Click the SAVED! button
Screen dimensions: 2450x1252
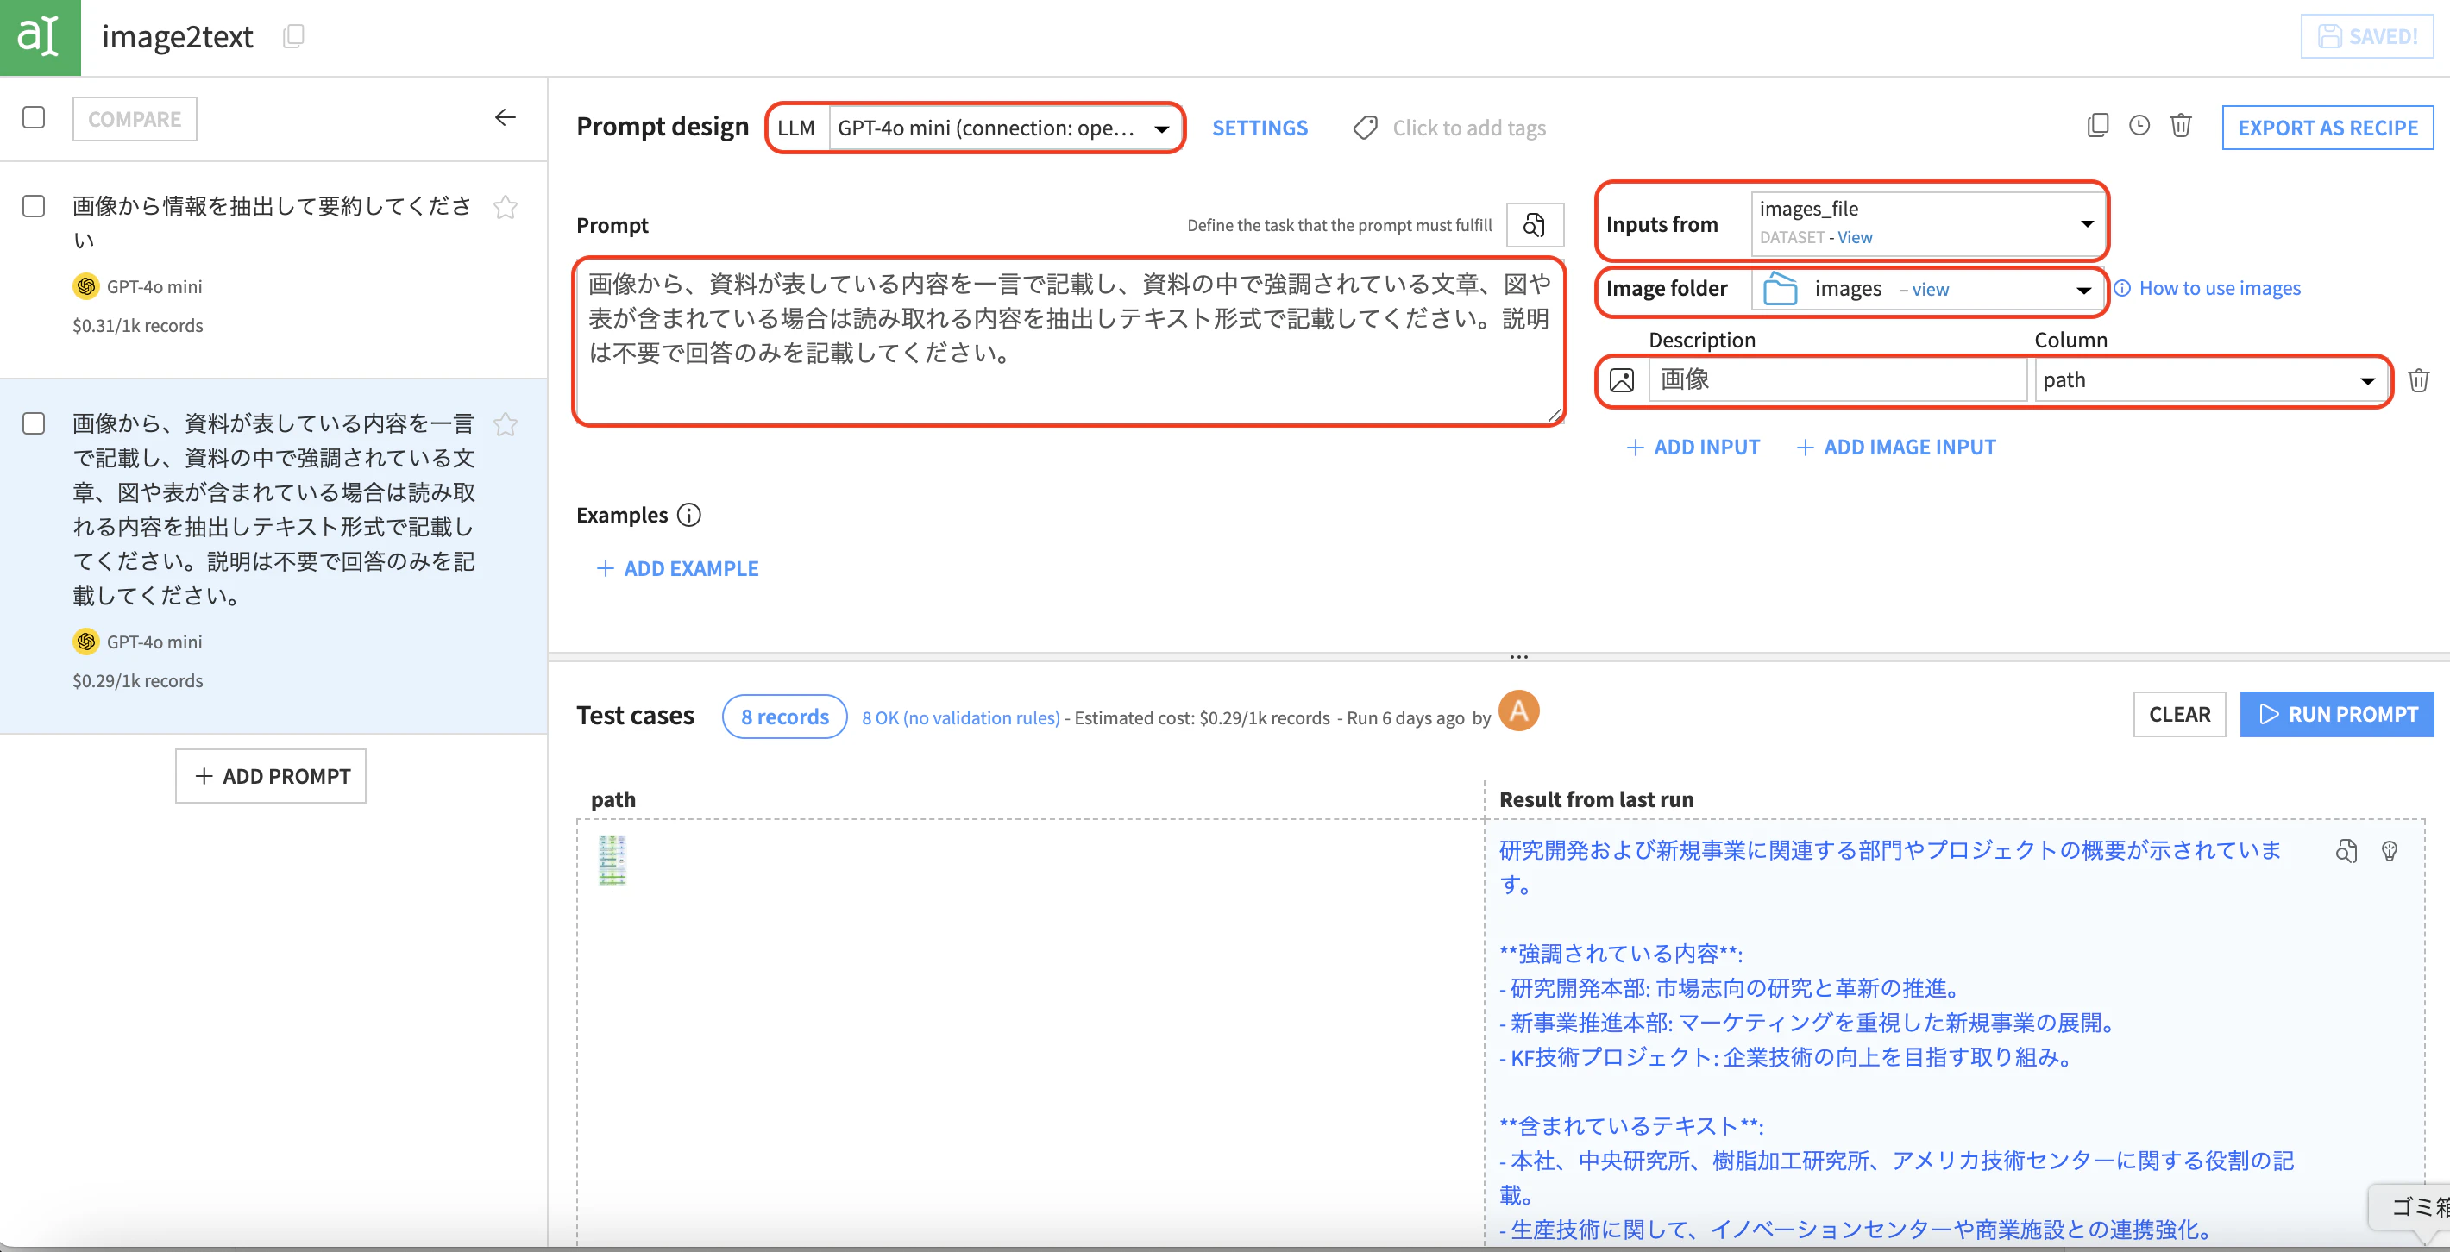[2367, 36]
